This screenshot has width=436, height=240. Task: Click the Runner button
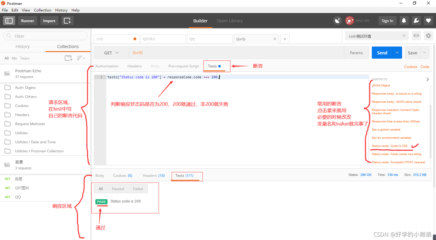tap(28, 21)
